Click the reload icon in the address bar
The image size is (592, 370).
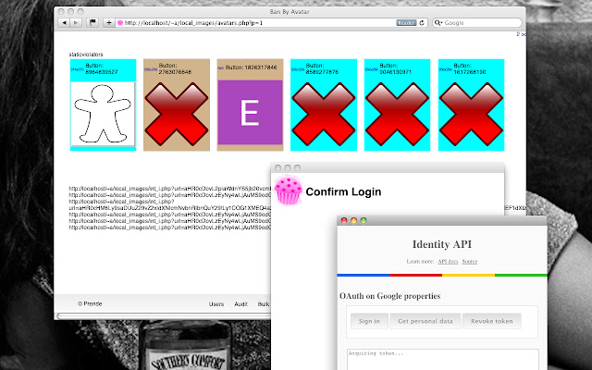point(422,21)
